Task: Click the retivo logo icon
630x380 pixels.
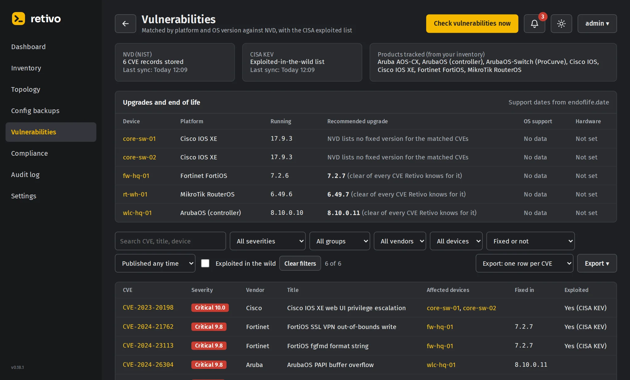Action: click(x=18, y=19)
